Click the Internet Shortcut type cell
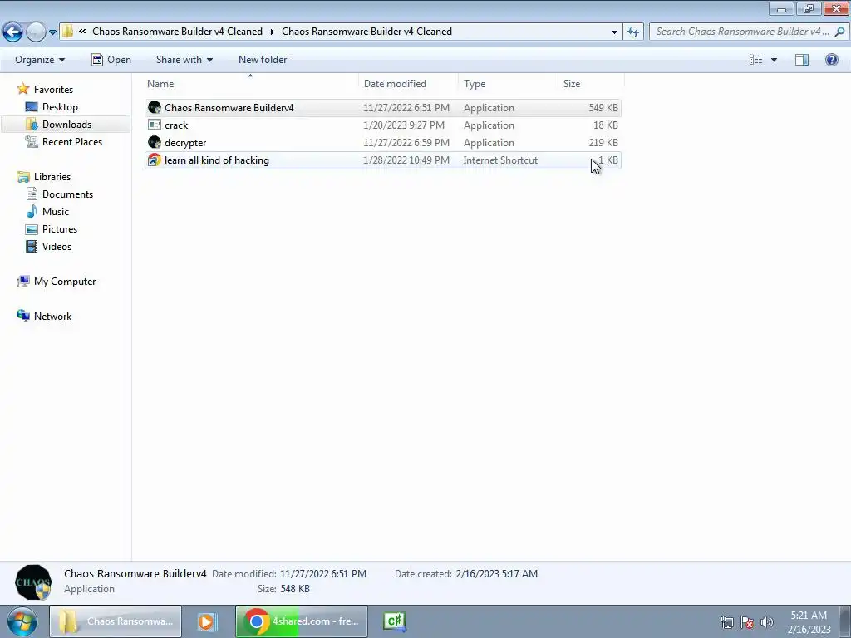 tap(500, 160)
